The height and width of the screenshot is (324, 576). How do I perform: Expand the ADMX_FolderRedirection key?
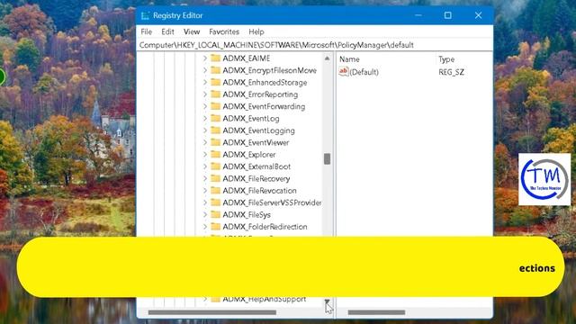(205, 227)
